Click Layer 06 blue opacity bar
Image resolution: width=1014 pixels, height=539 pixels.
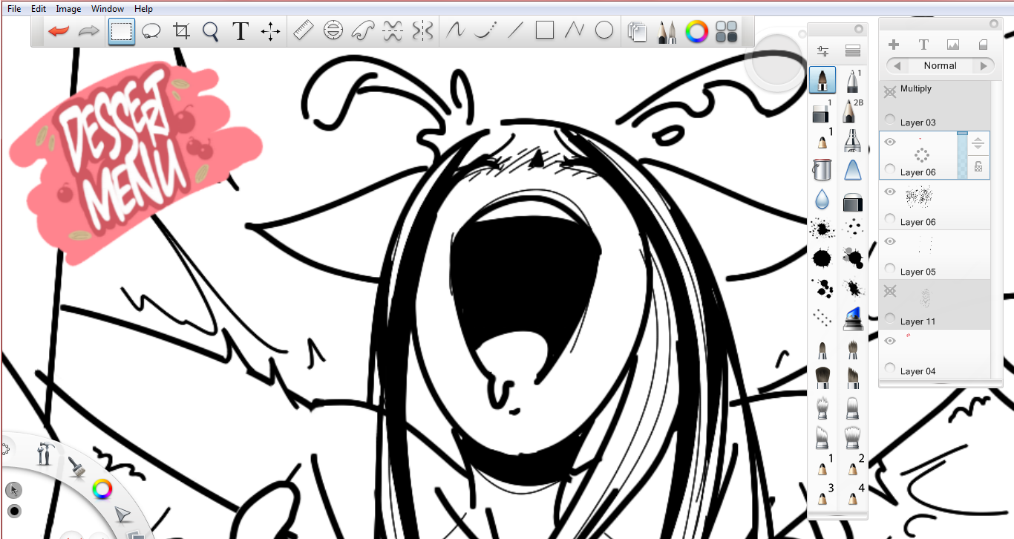pyautogui.click(x=962, y=155)
